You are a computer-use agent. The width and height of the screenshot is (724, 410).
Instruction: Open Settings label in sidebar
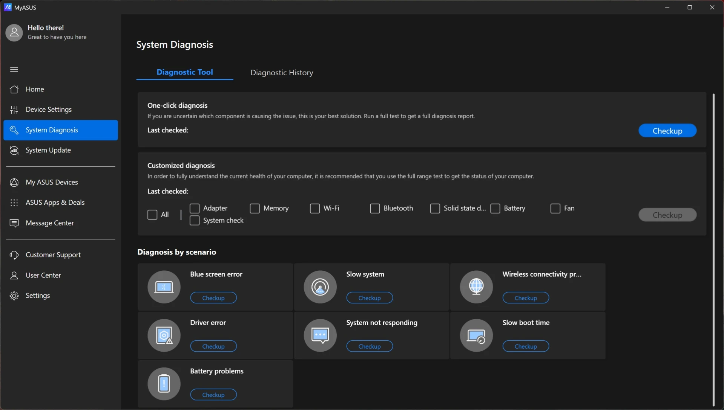tap(38, 296)
